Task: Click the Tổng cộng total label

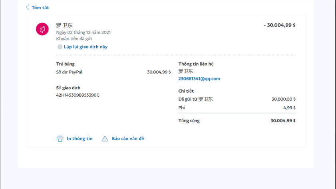Action: [189, 121]
